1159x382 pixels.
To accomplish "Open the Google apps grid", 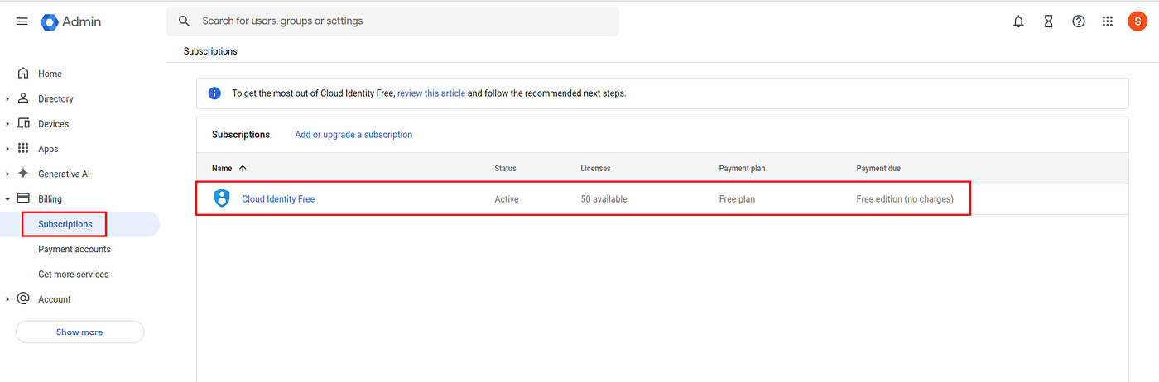I will [1108, 21].
